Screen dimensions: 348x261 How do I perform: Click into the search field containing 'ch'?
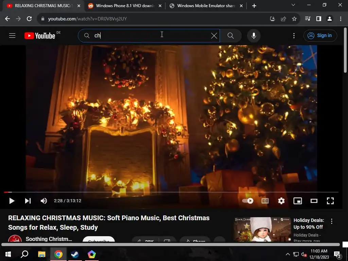click(x=149, y=35)
